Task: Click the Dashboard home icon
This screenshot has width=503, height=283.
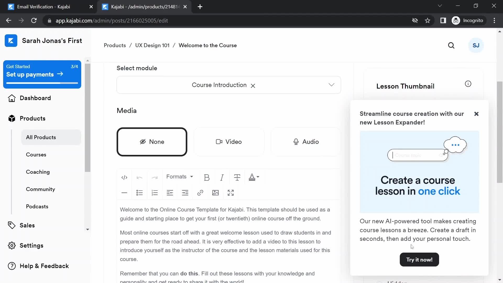Action: 12,98
